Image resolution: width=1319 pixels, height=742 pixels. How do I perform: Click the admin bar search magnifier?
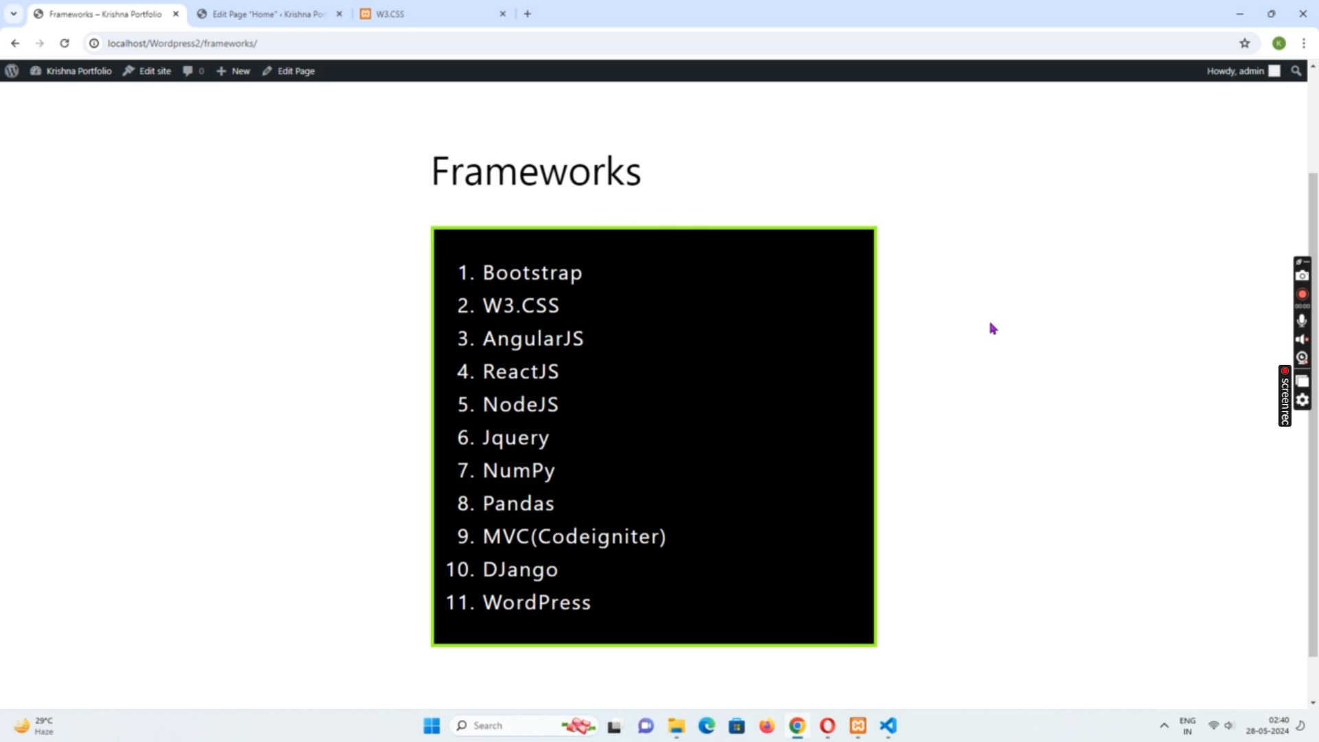coord(1296,71)
